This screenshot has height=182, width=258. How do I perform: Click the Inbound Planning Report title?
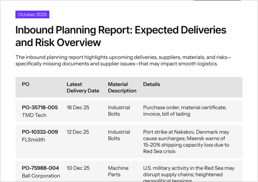tap(121, 36)
